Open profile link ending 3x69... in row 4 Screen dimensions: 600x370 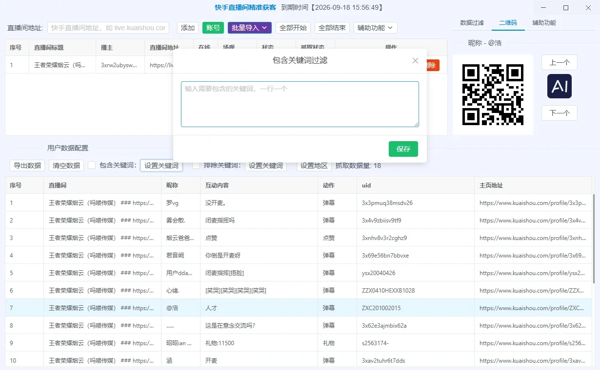(533, 256)
